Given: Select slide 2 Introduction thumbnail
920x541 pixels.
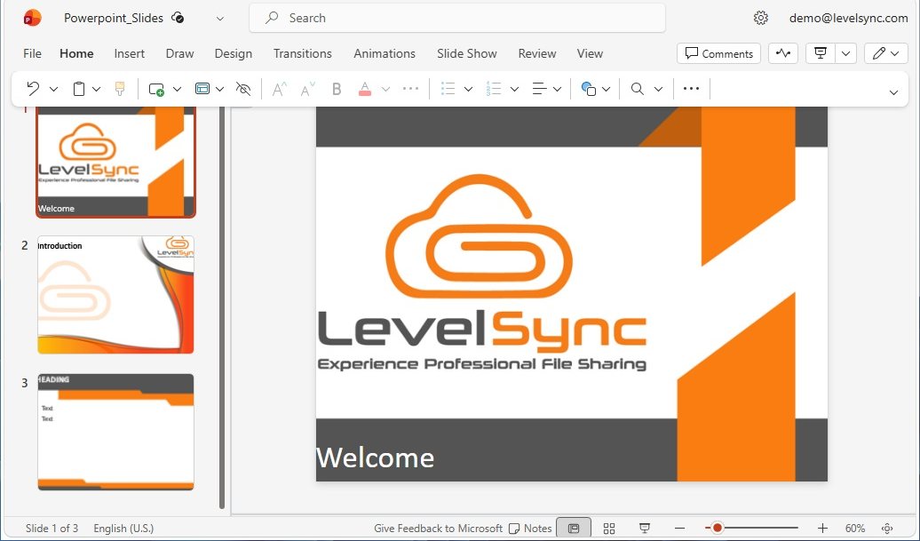Looking at the screenshot, I should click(115, 295).
